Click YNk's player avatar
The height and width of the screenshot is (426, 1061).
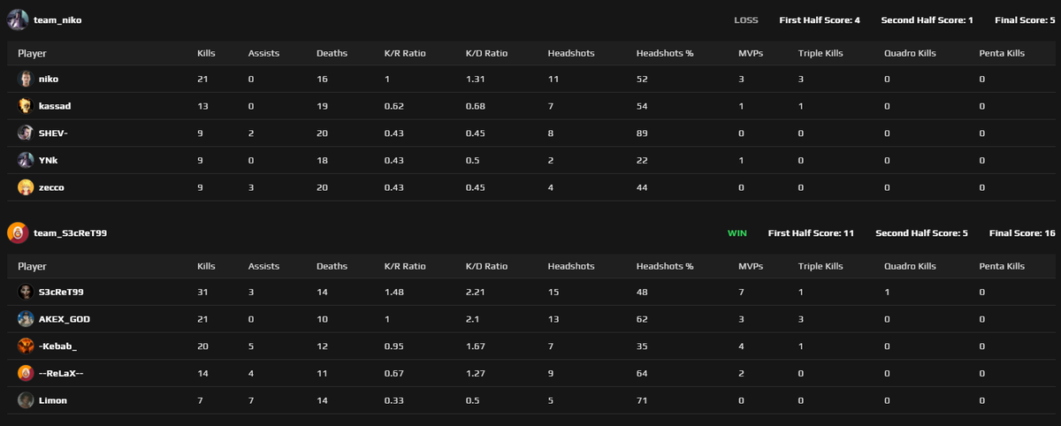pyautogui.click(x=25, y=160)
